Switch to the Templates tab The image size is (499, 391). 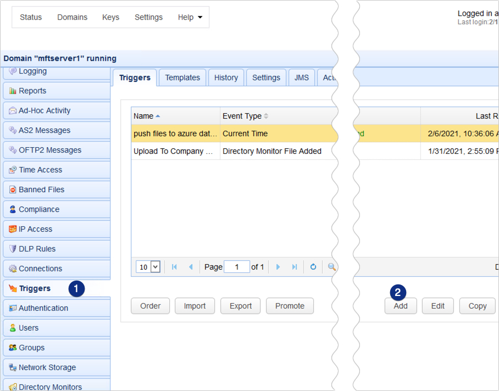182,77
